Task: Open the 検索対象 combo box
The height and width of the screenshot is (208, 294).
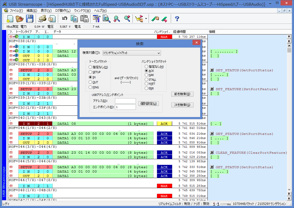Action: tap(131, 53)
